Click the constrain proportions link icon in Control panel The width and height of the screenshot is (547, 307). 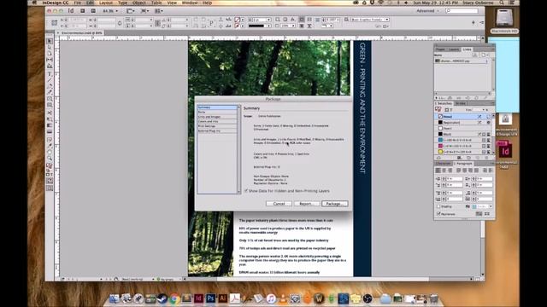tap(120, 23)
